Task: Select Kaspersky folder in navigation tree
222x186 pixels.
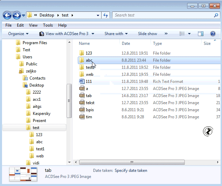Action: 41,114
